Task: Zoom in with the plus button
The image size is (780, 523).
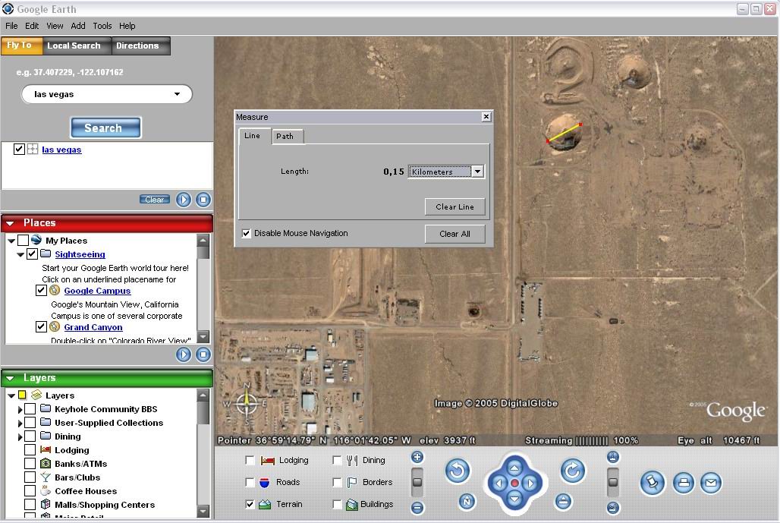Action: 417,457
